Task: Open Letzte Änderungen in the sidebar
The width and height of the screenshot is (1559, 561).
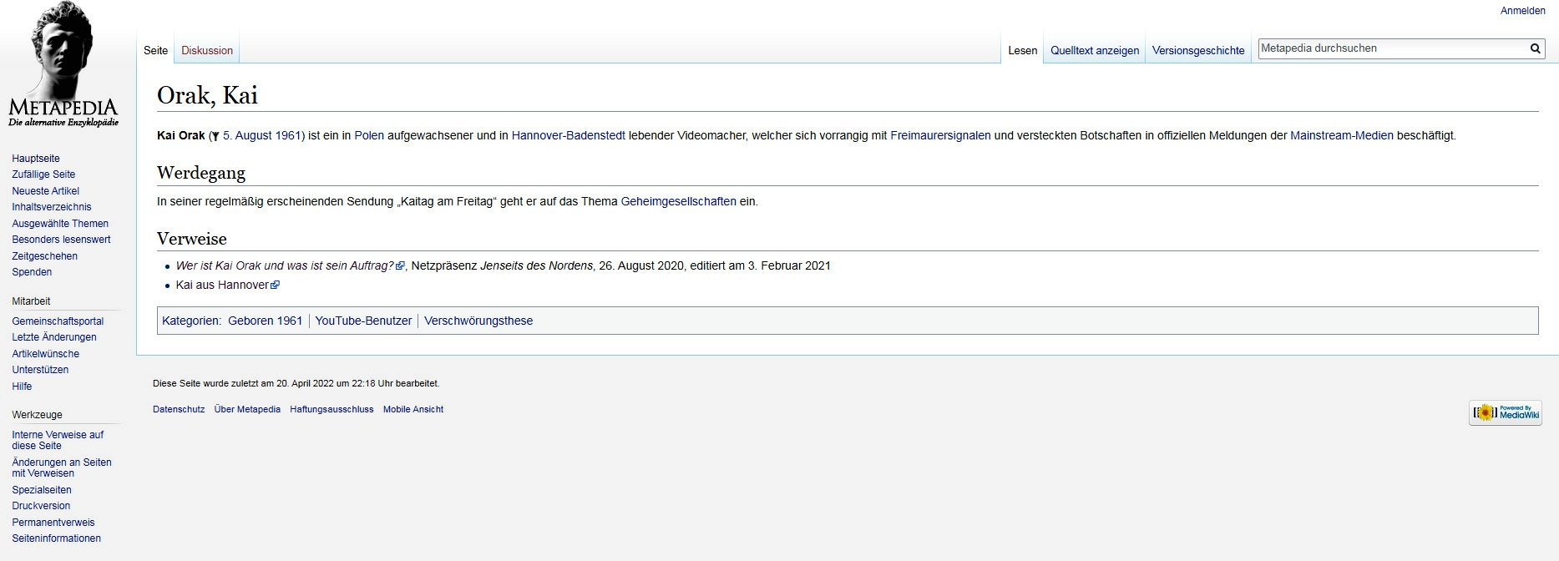Action: [54, 337]
